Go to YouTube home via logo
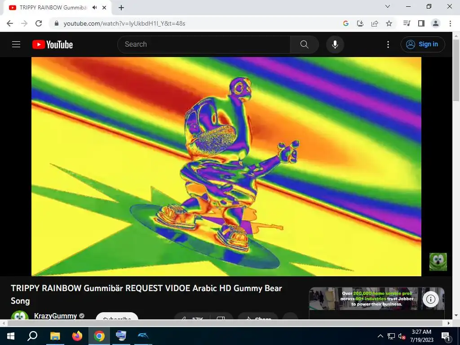This screenshot has width=460, height=345. pos(53,44)
